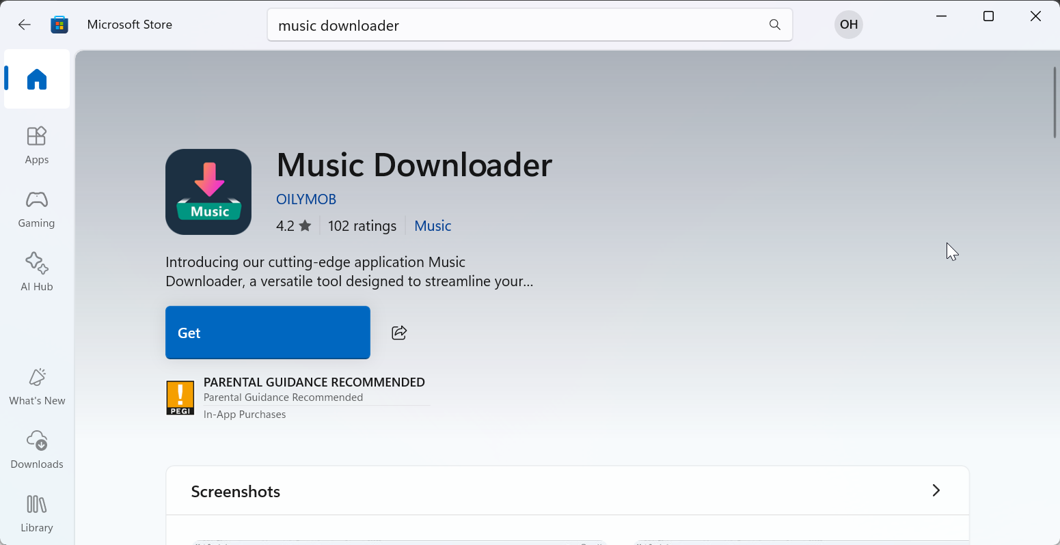This screenshot has height=545, width=1060.
Task: Click the search box with 'music downloader'
Action: 530,25
